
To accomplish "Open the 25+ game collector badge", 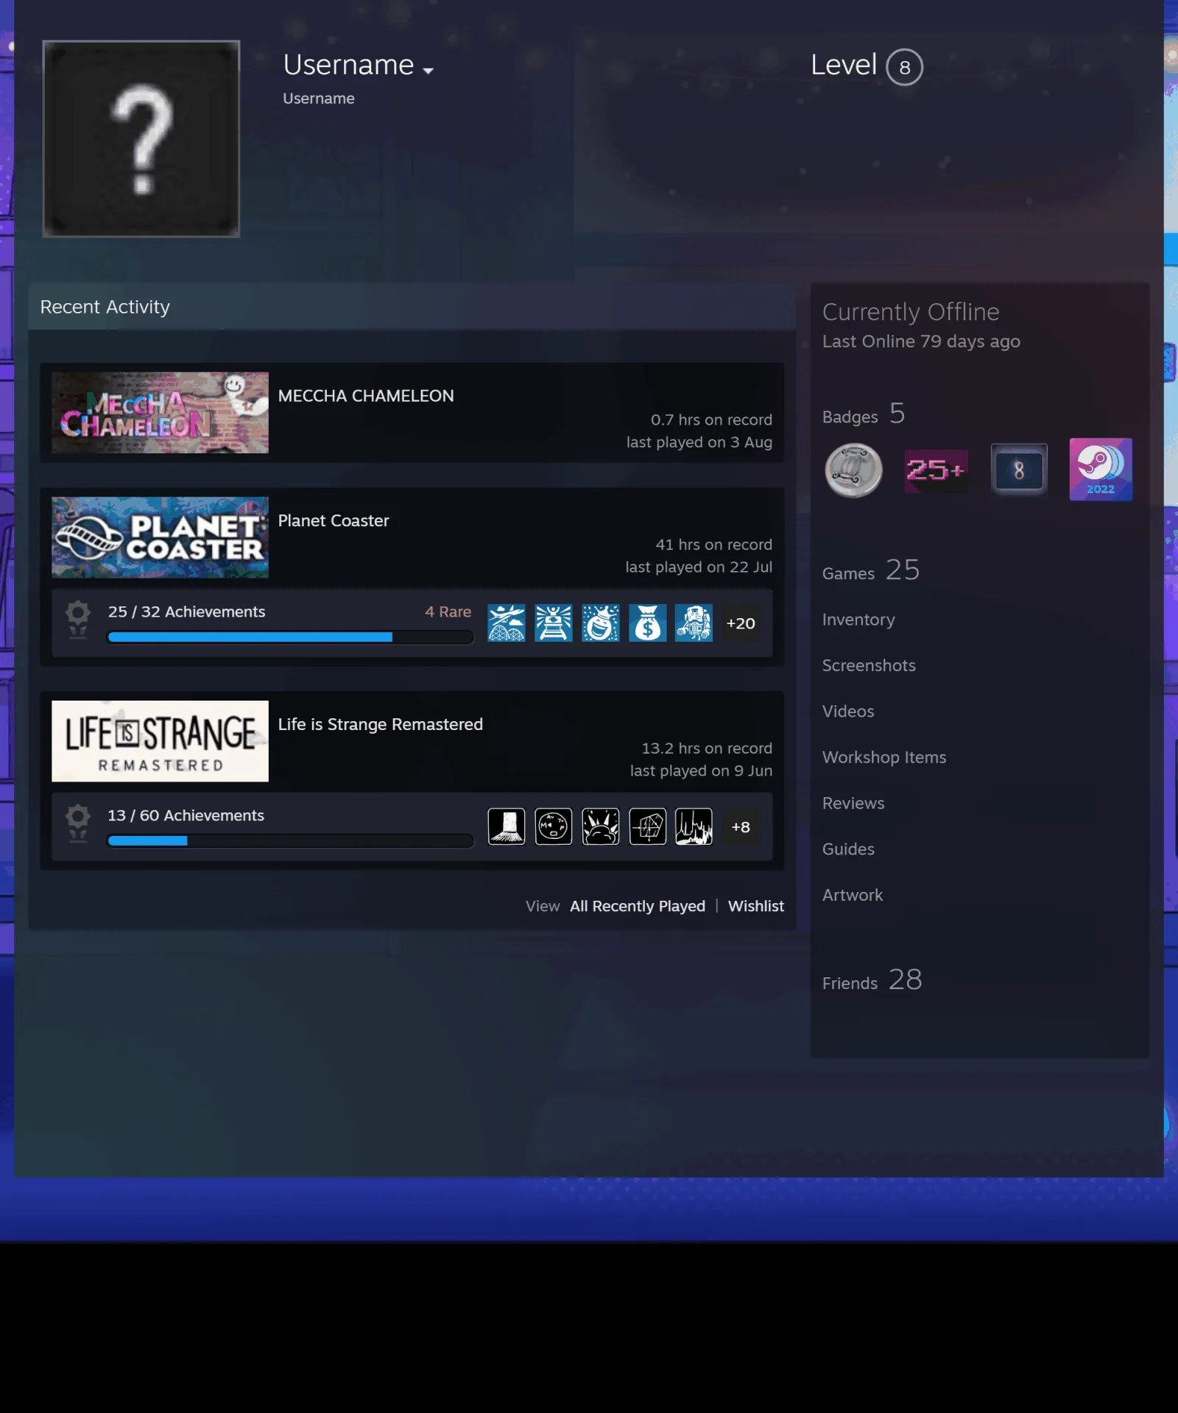I will (x=937, y=470).
